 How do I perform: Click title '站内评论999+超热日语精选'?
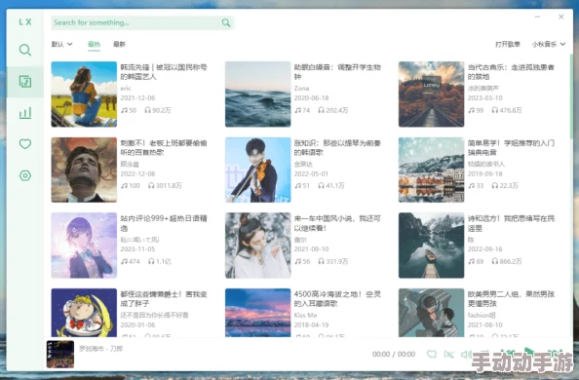click(164, 223)
